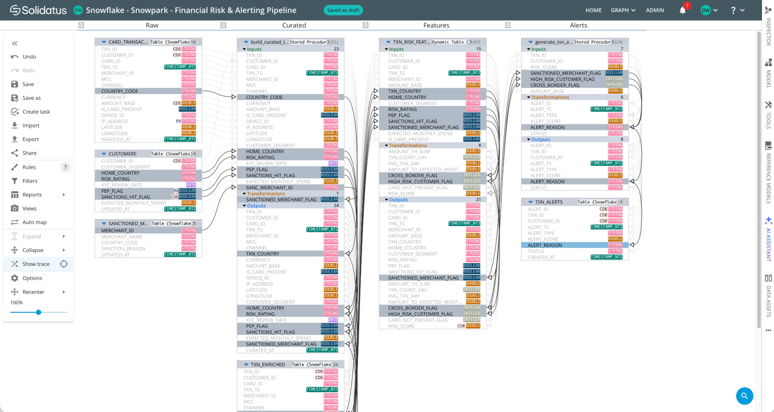This screenshot has width=774, height=412.
Task: Open the ADMIN menu
Action: pyautogui.click(x=655, y=10)
